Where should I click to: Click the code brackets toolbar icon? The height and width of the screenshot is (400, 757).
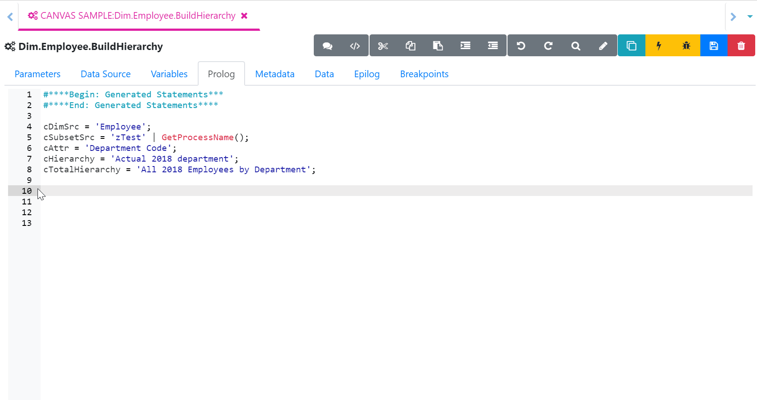[x=355, y=46]
